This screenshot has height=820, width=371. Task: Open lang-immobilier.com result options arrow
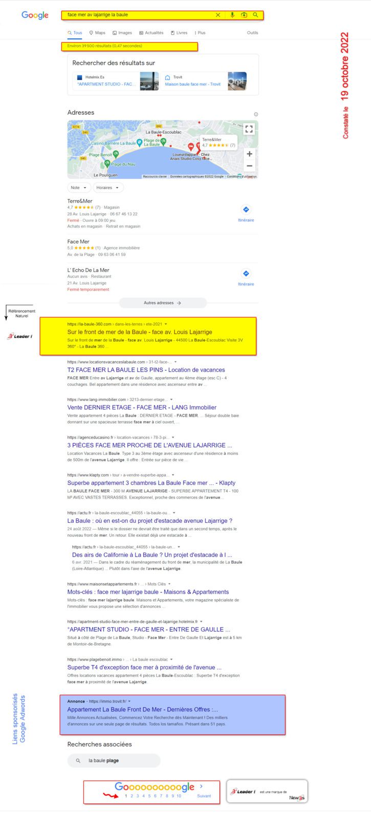171,400
